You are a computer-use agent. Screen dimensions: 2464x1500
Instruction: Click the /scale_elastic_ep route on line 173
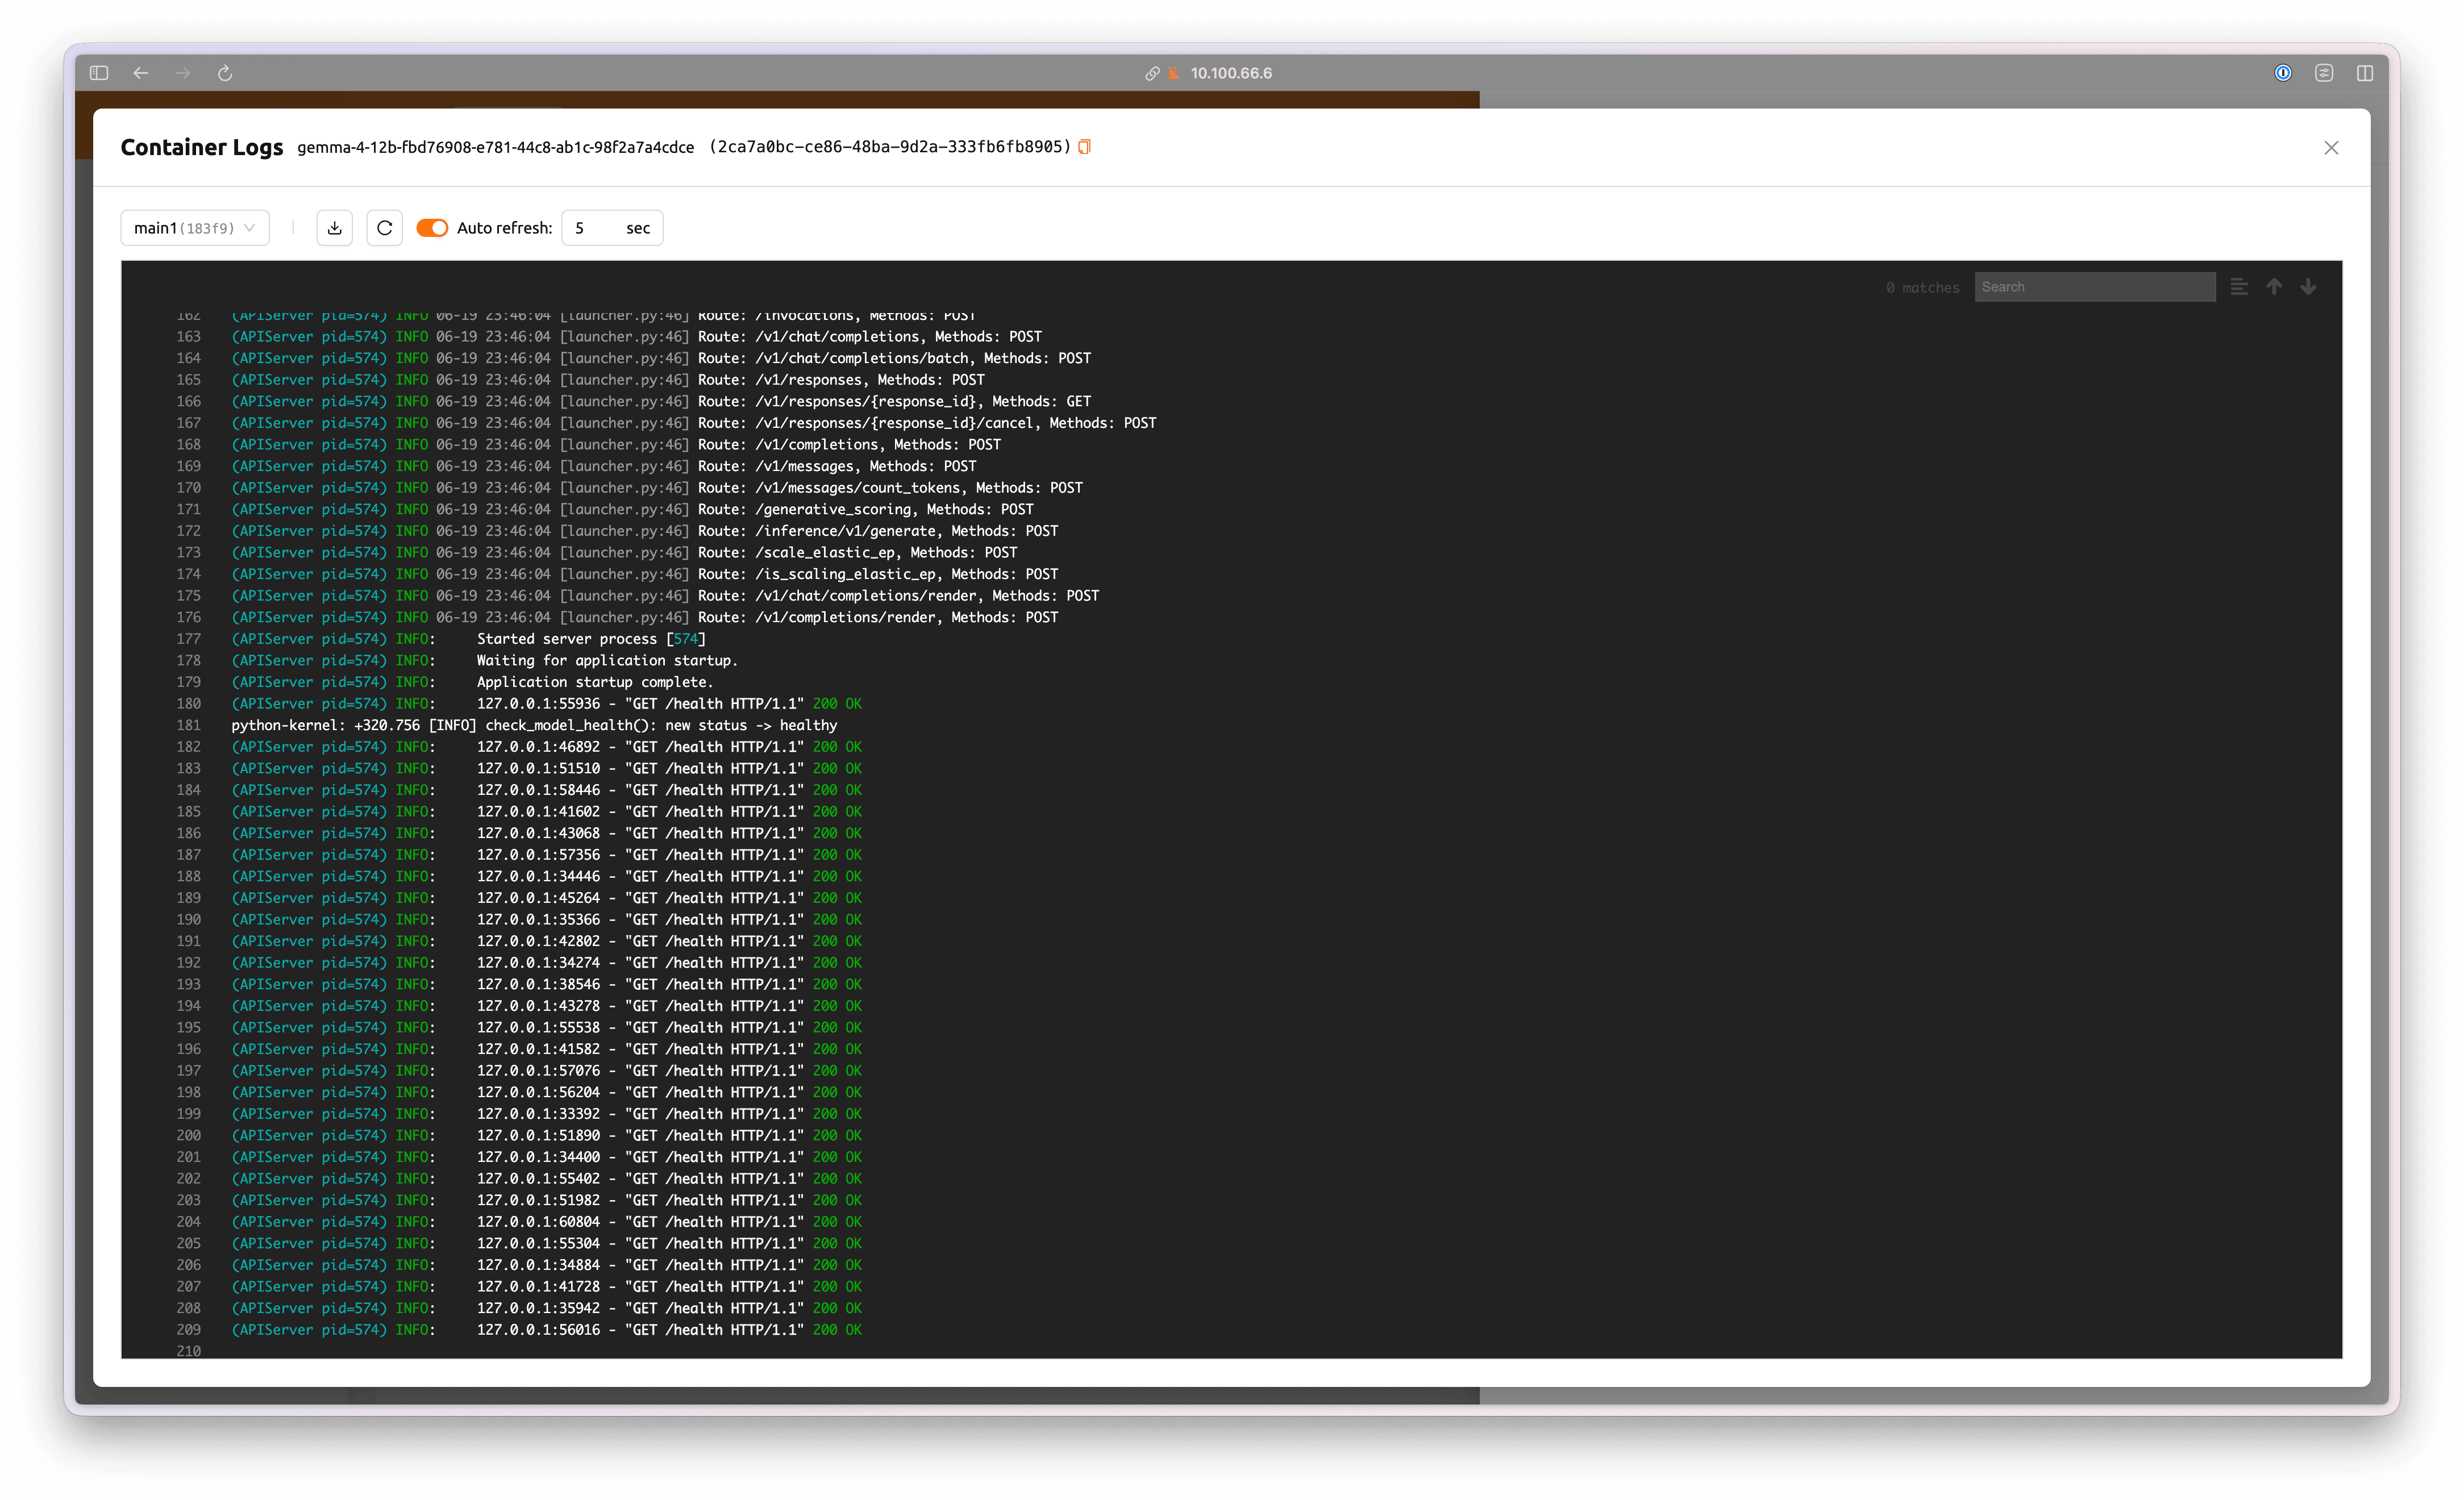(x=824, y=553)
